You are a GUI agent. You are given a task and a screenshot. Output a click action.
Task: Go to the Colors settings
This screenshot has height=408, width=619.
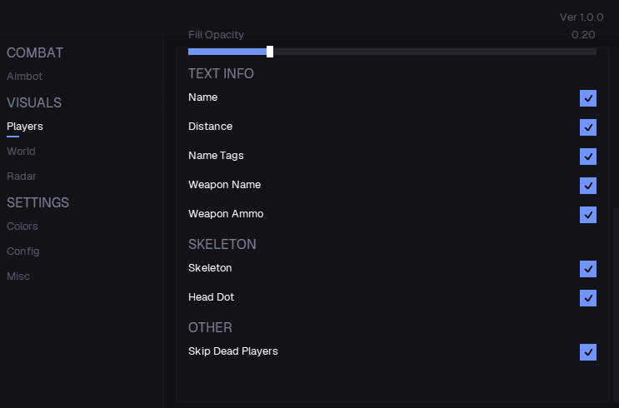[22, 226]
